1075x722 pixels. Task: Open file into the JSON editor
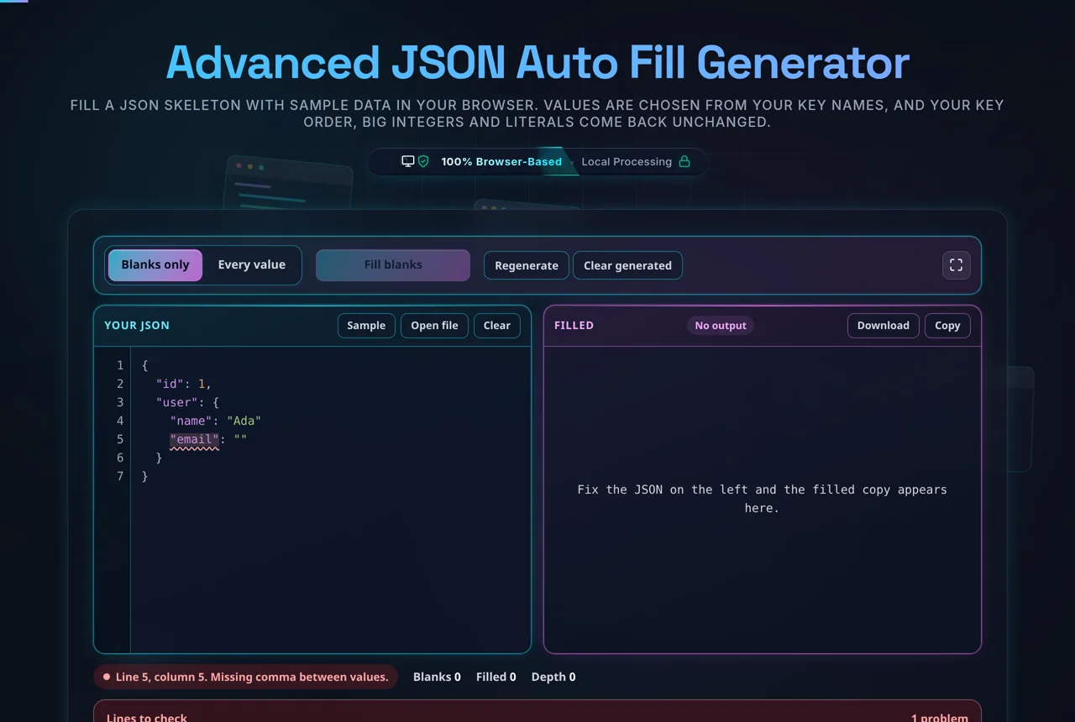[434, 326]
